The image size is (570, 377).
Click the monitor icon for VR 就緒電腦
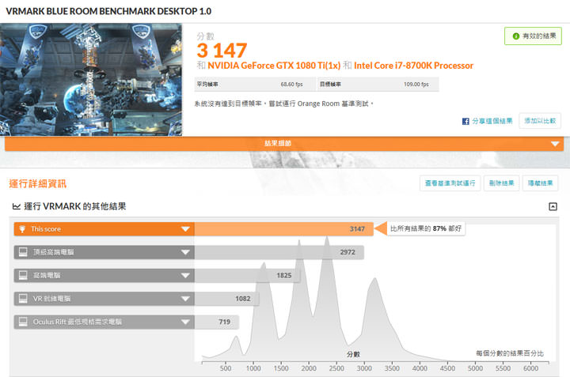(x=22, y=299)
